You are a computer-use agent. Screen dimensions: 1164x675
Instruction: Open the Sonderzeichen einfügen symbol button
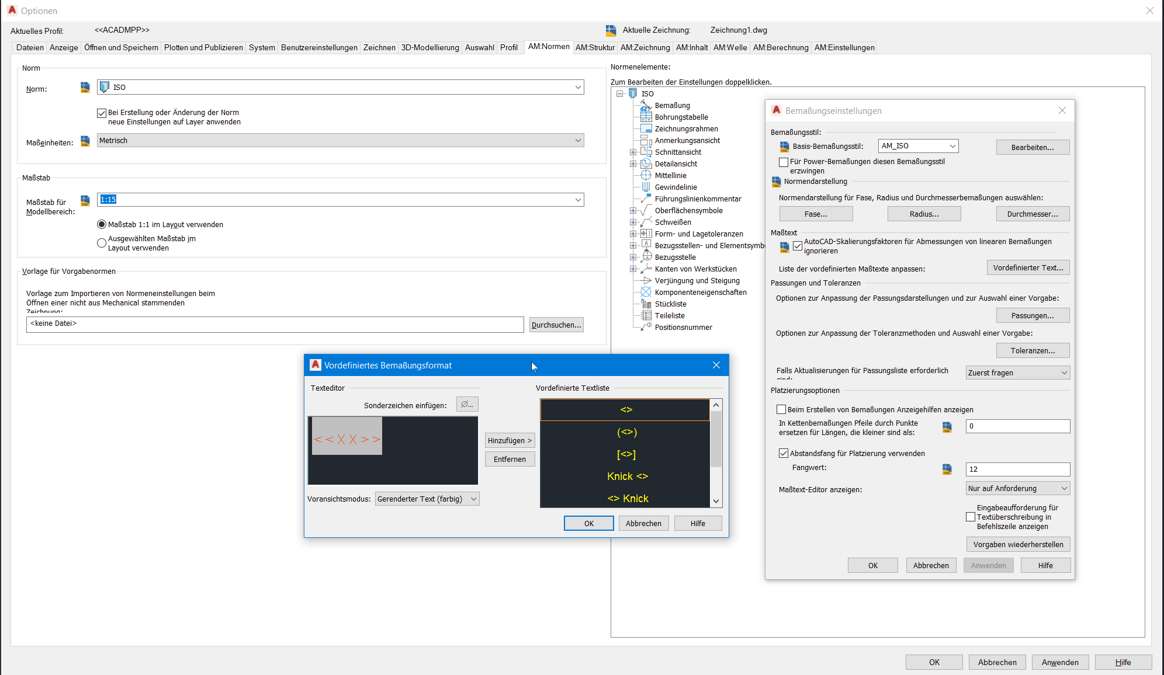pos(467,404)
